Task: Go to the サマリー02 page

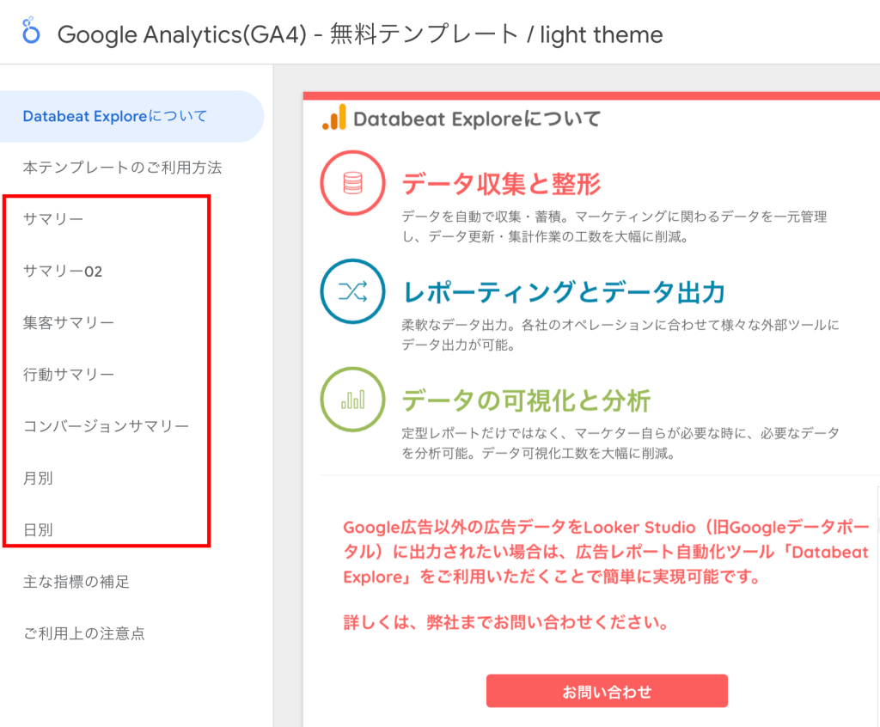Action: [63, 272]
